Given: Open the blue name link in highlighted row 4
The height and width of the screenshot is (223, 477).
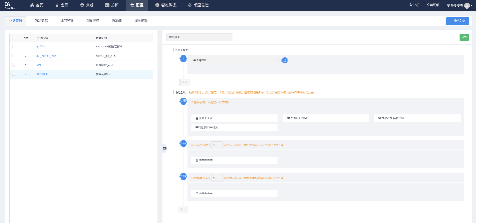Looking at the screenshot, I should 42,74.
